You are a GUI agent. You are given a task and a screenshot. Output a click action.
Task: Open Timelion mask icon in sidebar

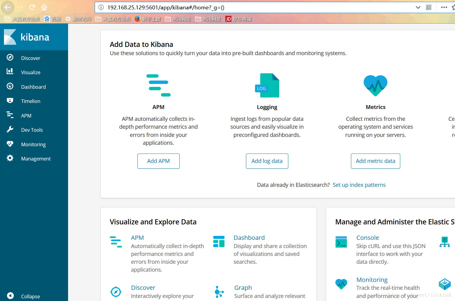coord(10,100)
